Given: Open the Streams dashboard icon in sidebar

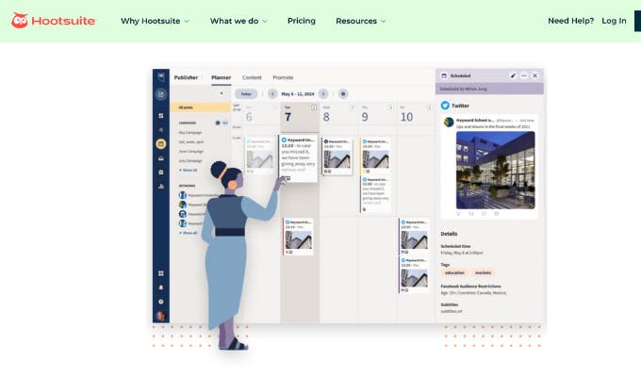Looking at the screenshot, I should pos(161,116).
